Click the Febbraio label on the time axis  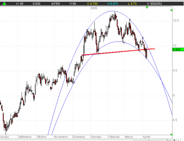click(x=114, y=137)
